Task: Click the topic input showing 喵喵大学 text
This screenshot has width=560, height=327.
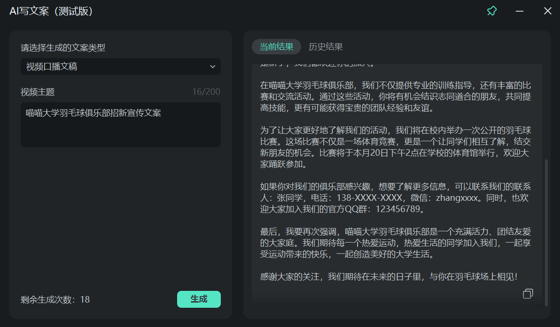Action: [120, 124]
